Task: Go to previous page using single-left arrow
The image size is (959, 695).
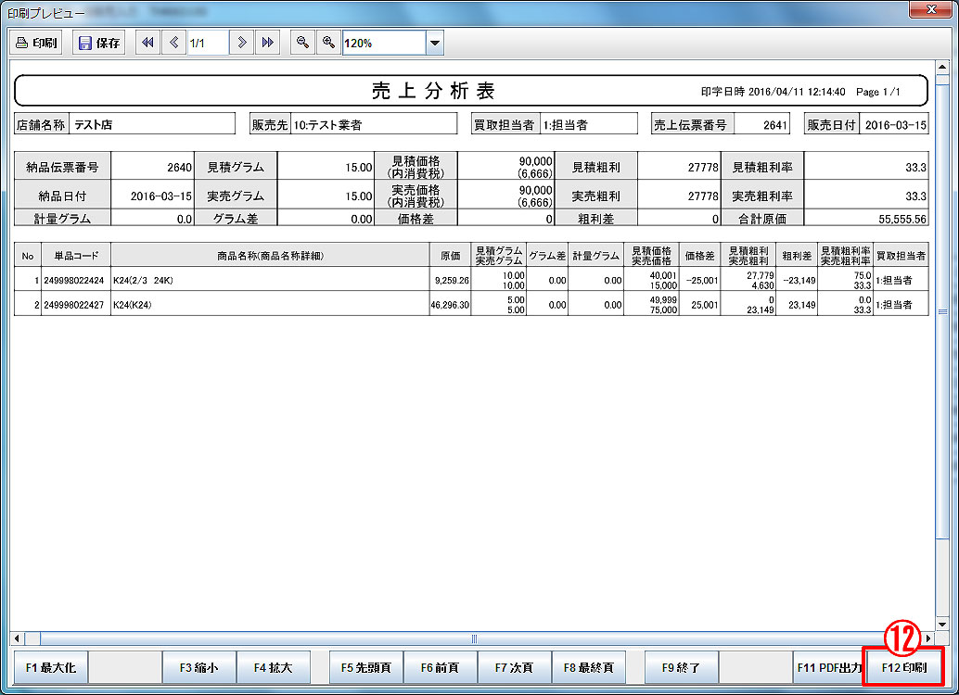Action: click(x=173, y=43)
